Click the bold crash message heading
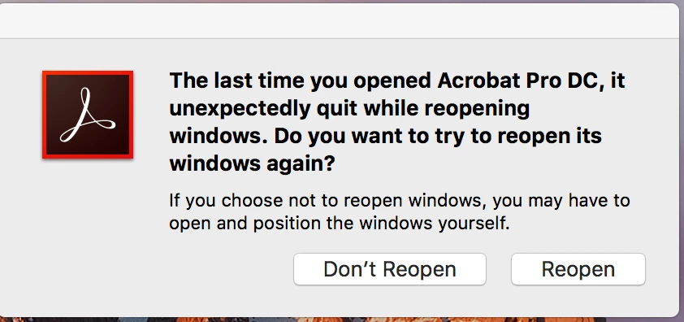Viewport: 684px width, 322px height. point(397,122)
